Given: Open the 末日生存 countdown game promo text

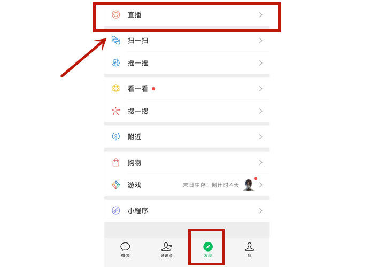Looking at the screenshot, I should (211, 185).
